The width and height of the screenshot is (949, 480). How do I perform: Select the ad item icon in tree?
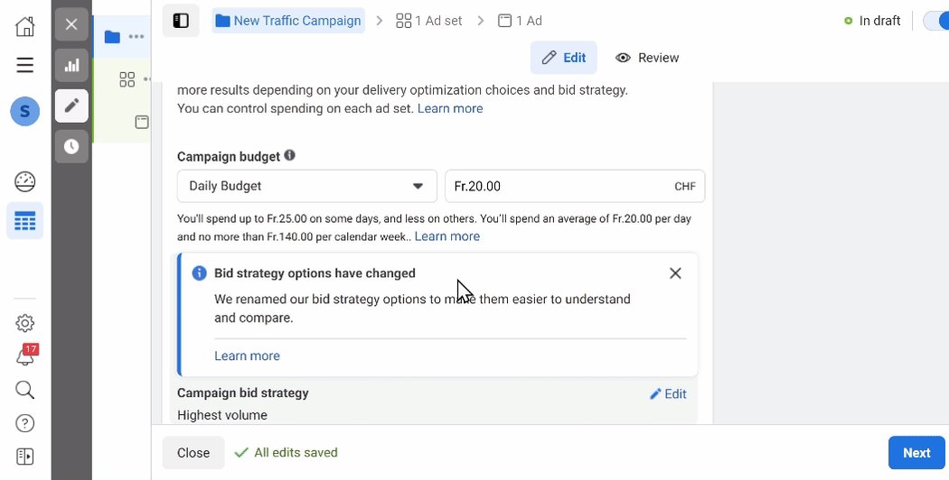point(142,122)
